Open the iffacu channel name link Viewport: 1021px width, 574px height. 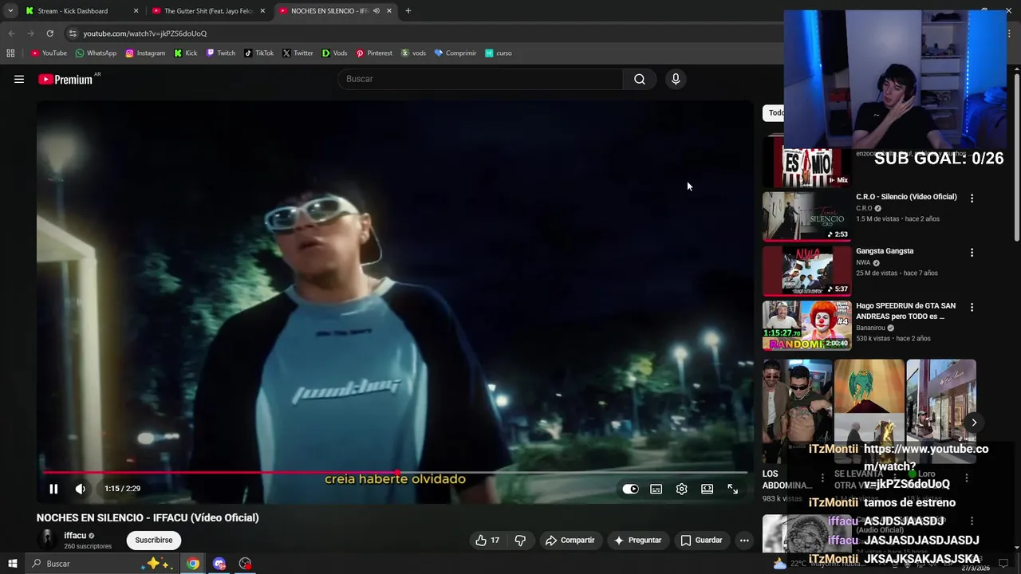click(x=75, y=536)
